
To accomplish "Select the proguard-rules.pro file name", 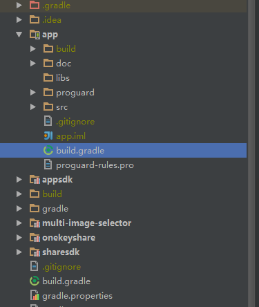I will point(95,165).
